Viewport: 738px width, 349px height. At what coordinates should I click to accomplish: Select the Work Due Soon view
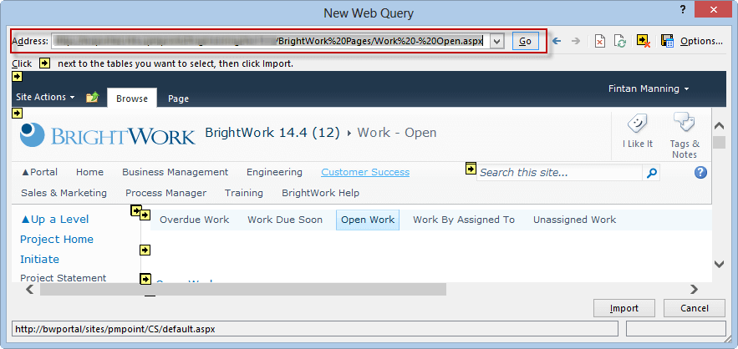point(285,220)
